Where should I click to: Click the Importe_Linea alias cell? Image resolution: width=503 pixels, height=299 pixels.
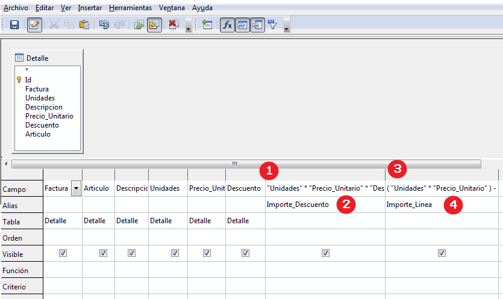(442, 205)
